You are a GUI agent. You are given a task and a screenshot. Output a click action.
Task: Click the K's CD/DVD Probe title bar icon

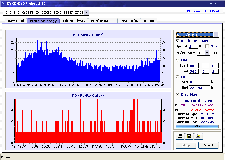[x=3, y=3]
